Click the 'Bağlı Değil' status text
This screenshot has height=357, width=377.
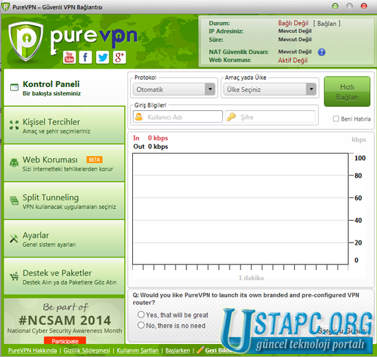click(x=293, y=23)
